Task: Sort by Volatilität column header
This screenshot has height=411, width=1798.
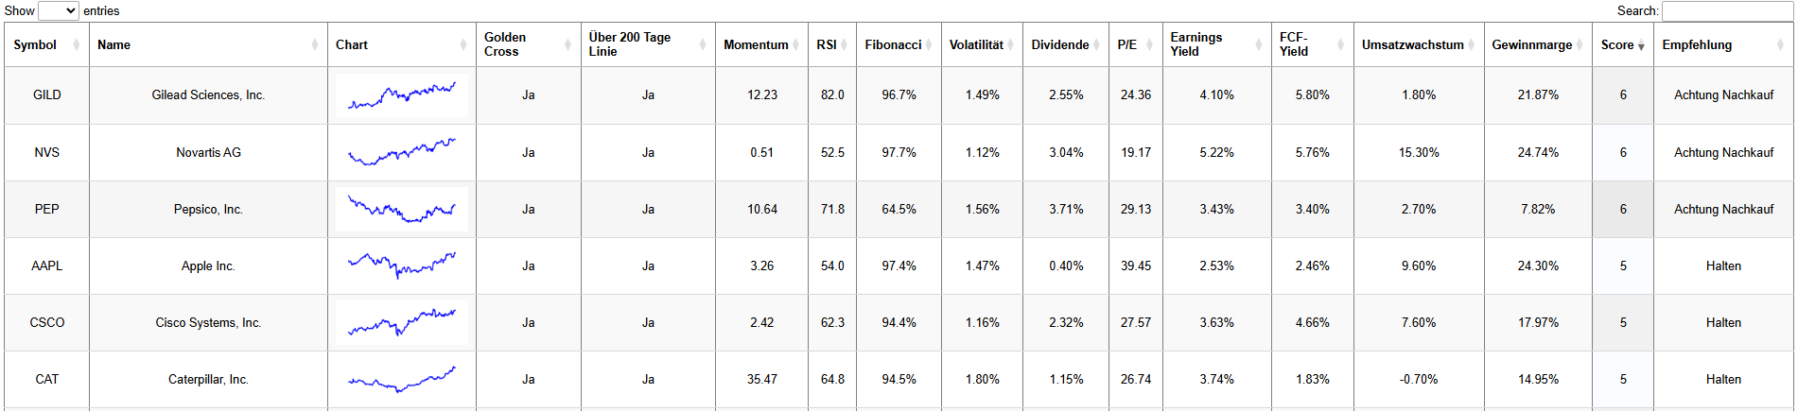Action: pyautogui.click(x=976, y=44)
